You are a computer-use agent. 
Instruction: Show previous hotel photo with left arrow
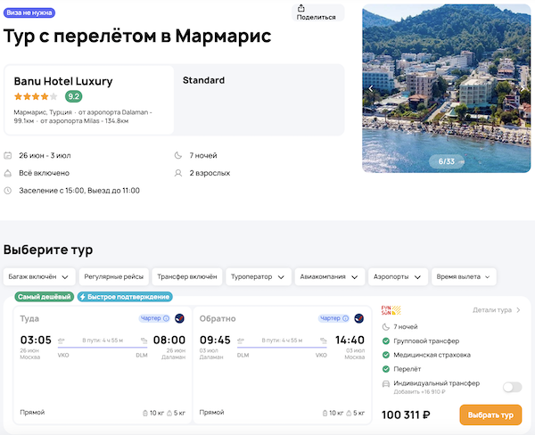(x=371, y=88)
